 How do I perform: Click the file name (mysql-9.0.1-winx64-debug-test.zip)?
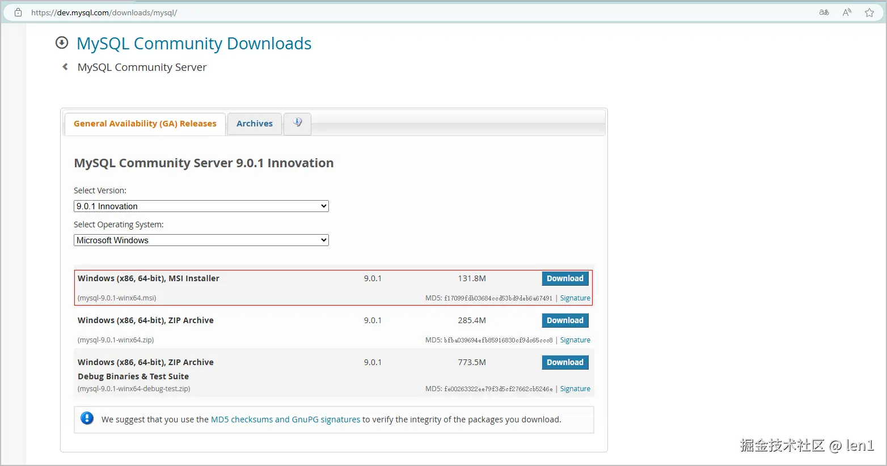pyautogui.click(x=134, y=389)
